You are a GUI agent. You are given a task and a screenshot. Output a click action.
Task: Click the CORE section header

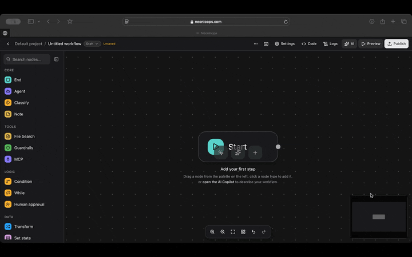pos(9,70)
